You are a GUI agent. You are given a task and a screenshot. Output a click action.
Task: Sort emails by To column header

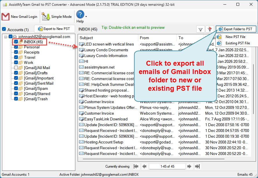[x=190, y=38]
